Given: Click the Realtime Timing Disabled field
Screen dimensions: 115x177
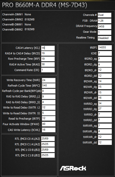Looking at the screenshot, I should pos(104,38).
